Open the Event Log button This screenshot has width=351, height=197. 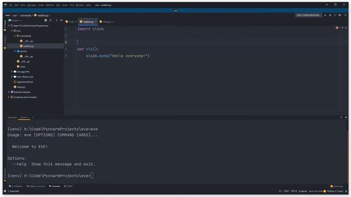(x=336, y=186)
